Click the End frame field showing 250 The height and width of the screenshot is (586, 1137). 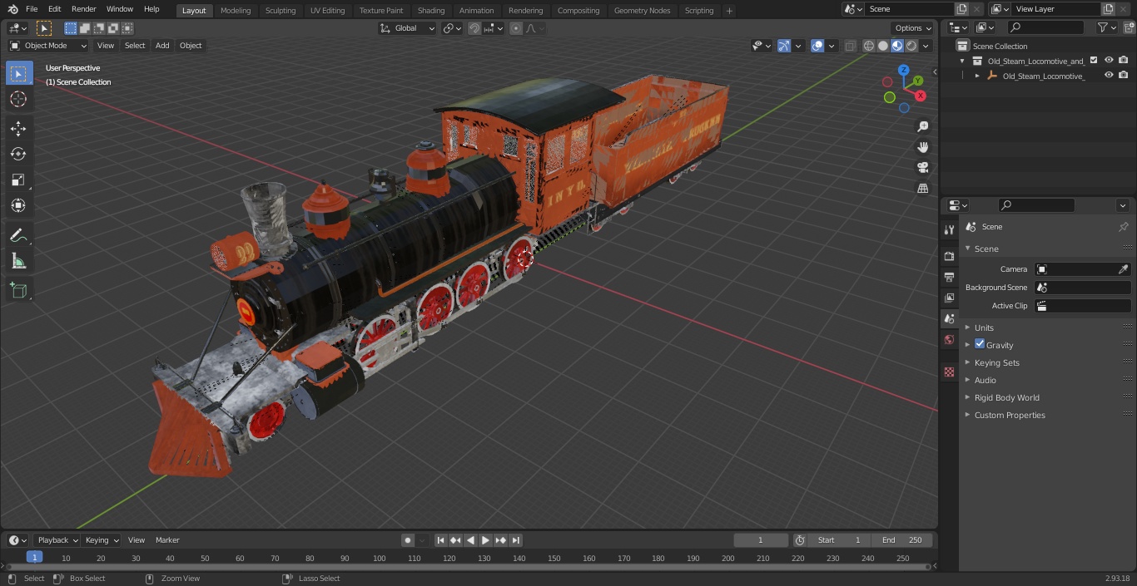903,540
